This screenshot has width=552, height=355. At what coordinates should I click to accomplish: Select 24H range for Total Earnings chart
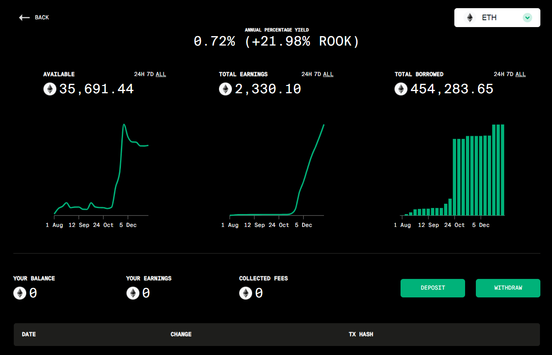click(x=307, y=74)
